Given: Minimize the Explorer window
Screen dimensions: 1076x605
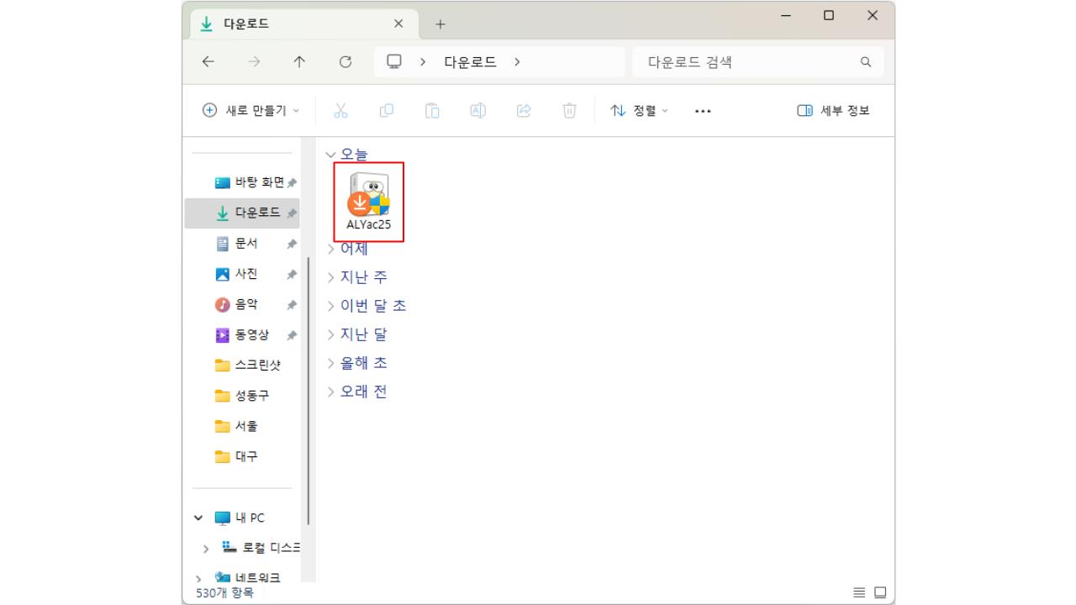Looking at the screenshot, I should point(786,16).
